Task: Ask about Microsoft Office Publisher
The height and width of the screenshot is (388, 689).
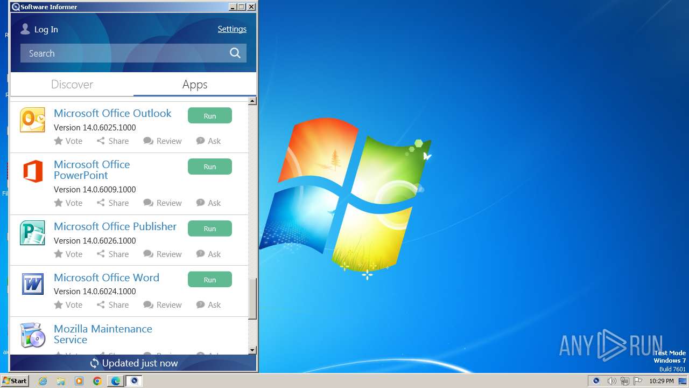Action: [x=208, y=254]
